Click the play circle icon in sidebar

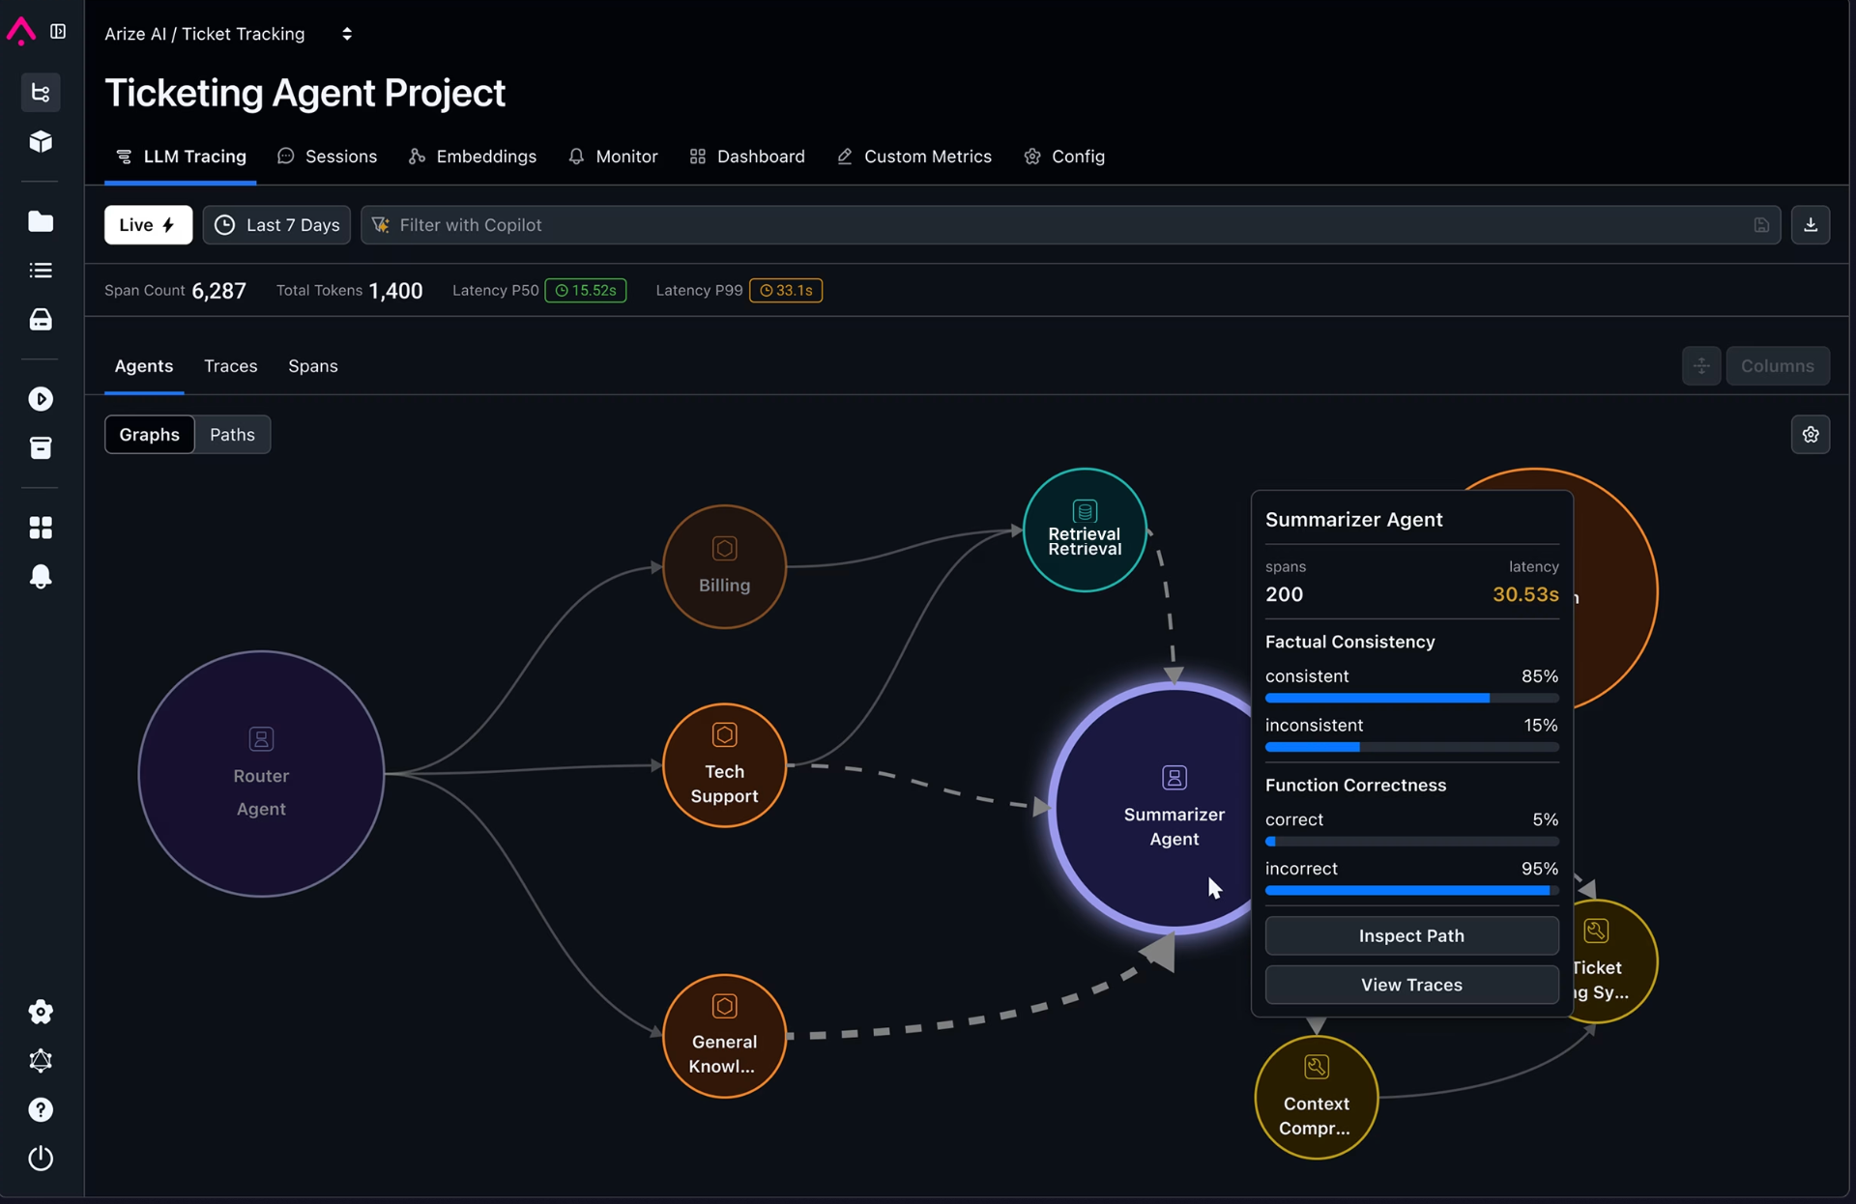41,399
